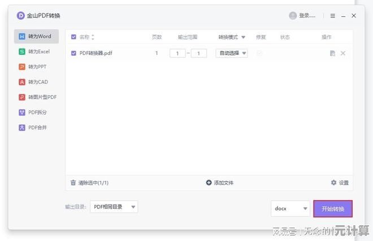Viewport: 373px width, 241px height.
Task: Toggle the select-all checkbox beside 名称
Action: (x=73, y=37)
